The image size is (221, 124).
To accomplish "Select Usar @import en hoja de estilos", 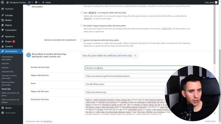I will pos(81,12).
